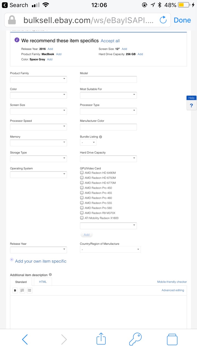Go back with the left arrow

pyautogui.click(x=25, y=339)
